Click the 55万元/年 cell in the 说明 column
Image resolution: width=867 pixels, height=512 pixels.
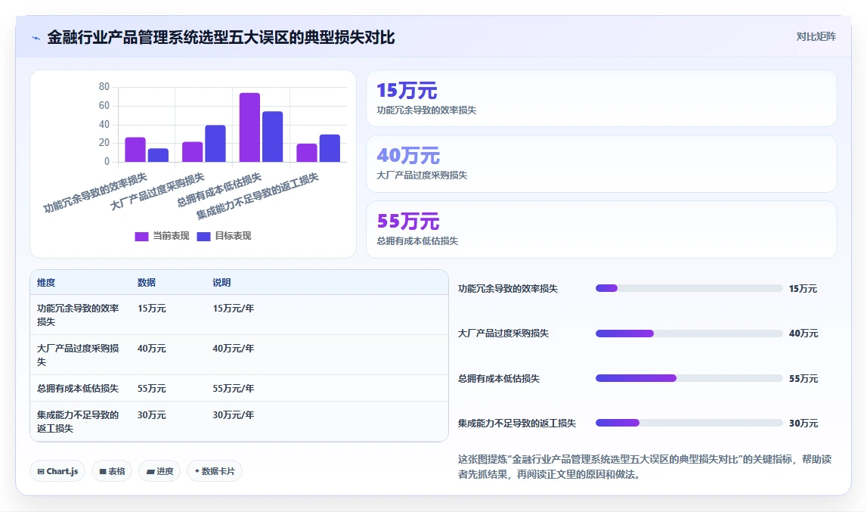(x=234, y=389)
